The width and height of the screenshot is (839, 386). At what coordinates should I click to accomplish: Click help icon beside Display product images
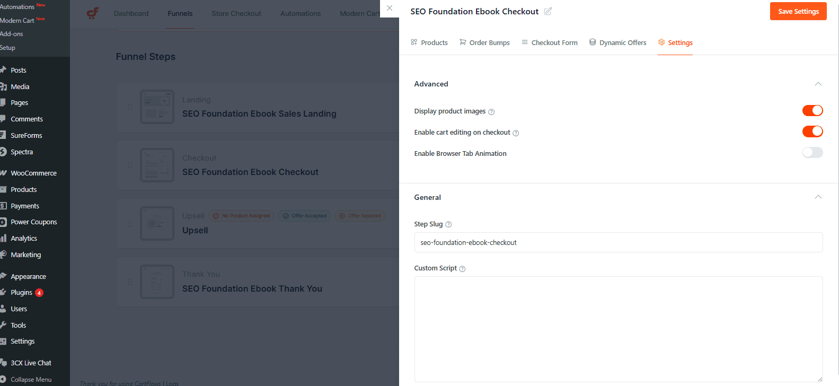click(x=491, y=112)
